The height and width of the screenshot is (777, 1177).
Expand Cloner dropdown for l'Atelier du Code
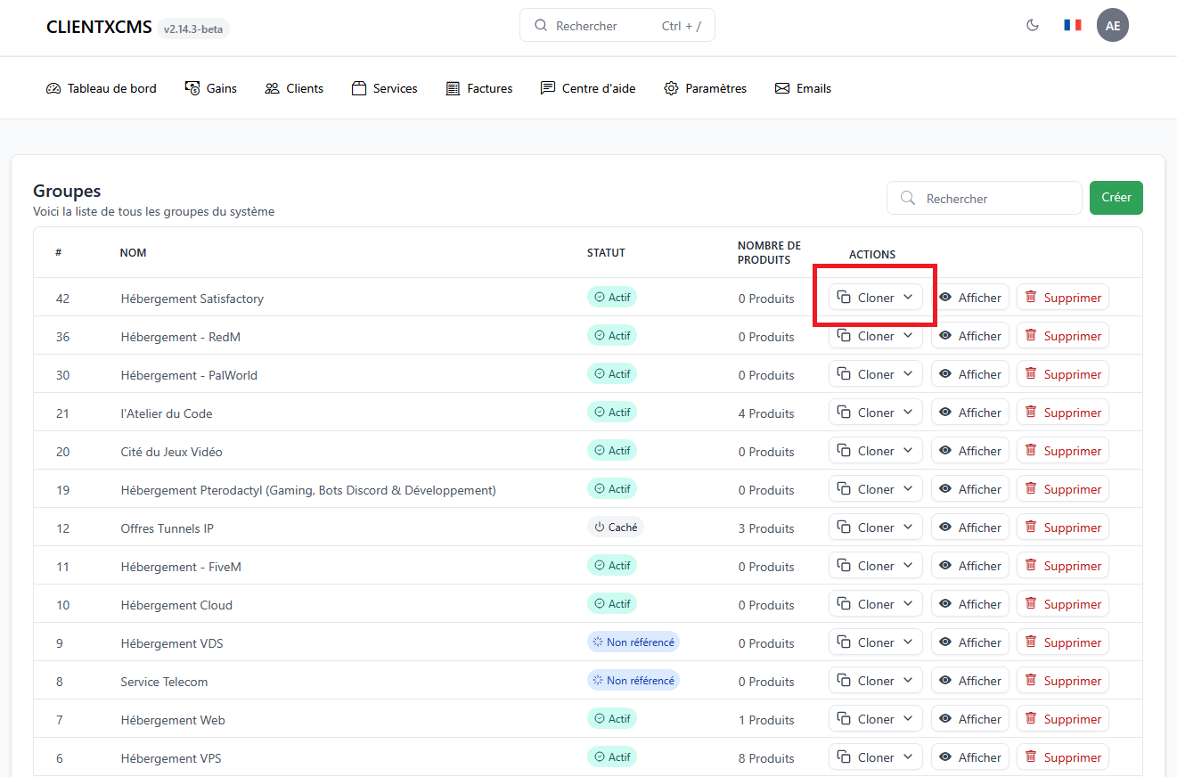[908, 413]
